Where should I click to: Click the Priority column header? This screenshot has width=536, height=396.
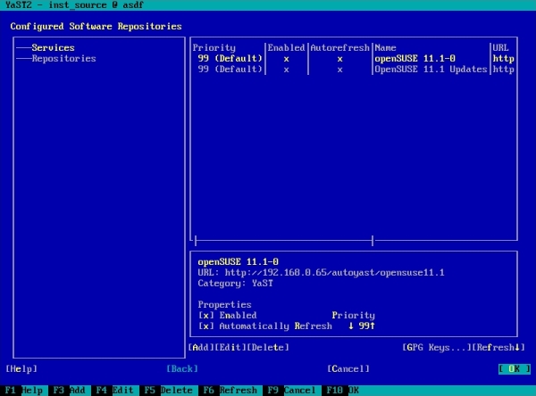[x=214, y=47]
